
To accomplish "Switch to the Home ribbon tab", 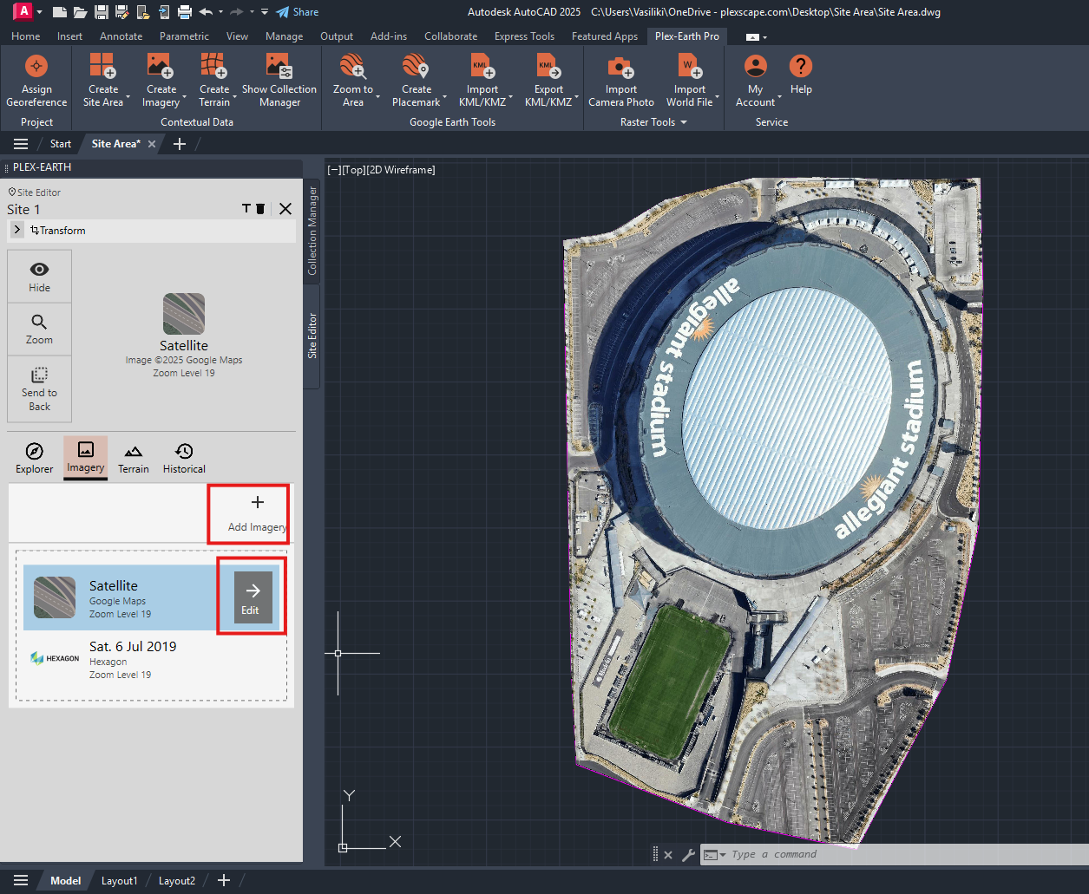I will [x=25, y=36].
